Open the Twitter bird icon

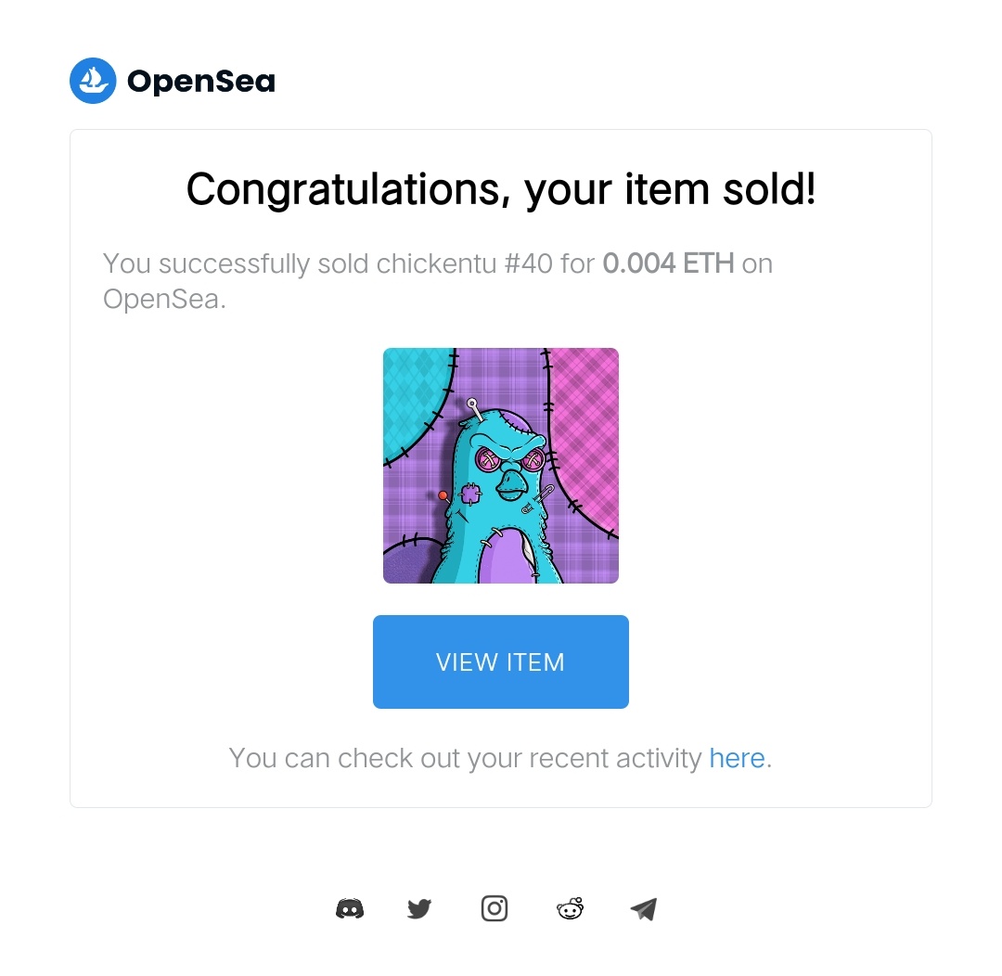419,909
